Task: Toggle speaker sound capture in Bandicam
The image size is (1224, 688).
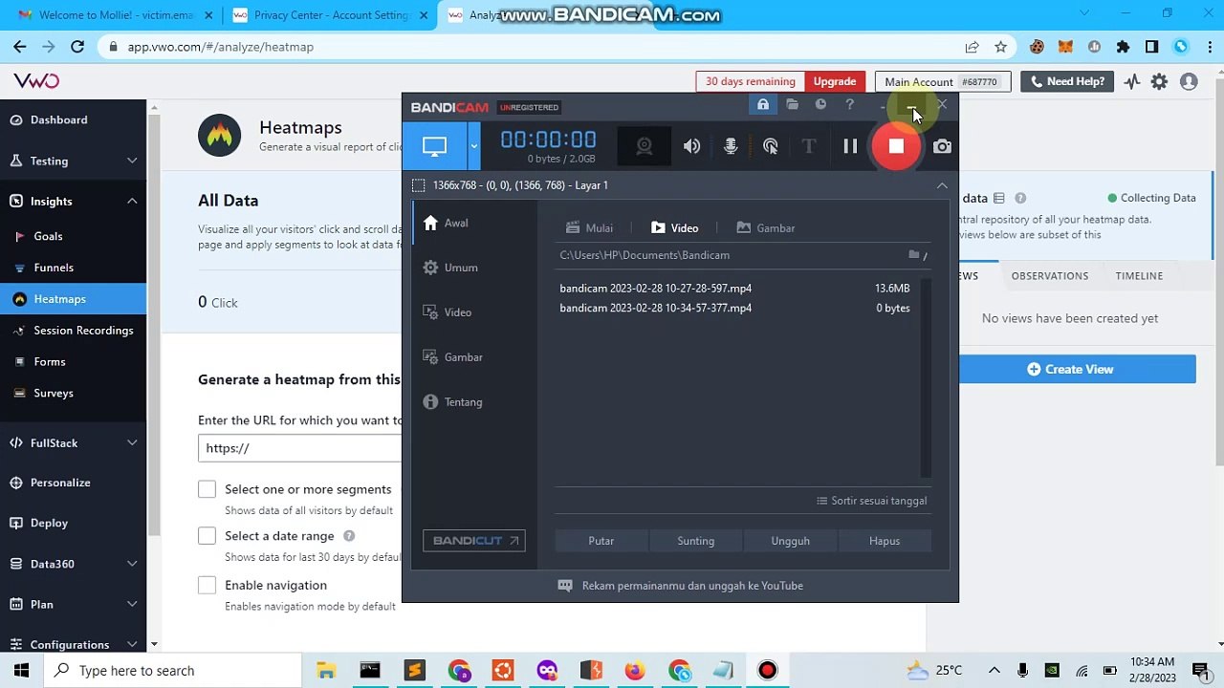Action: (x=691, y=146)
